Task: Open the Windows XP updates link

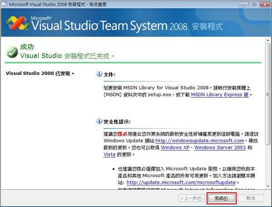Action: tap(175, 148)
